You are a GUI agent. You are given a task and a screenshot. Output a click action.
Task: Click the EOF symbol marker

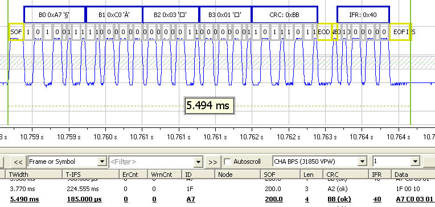coord(399,32)
